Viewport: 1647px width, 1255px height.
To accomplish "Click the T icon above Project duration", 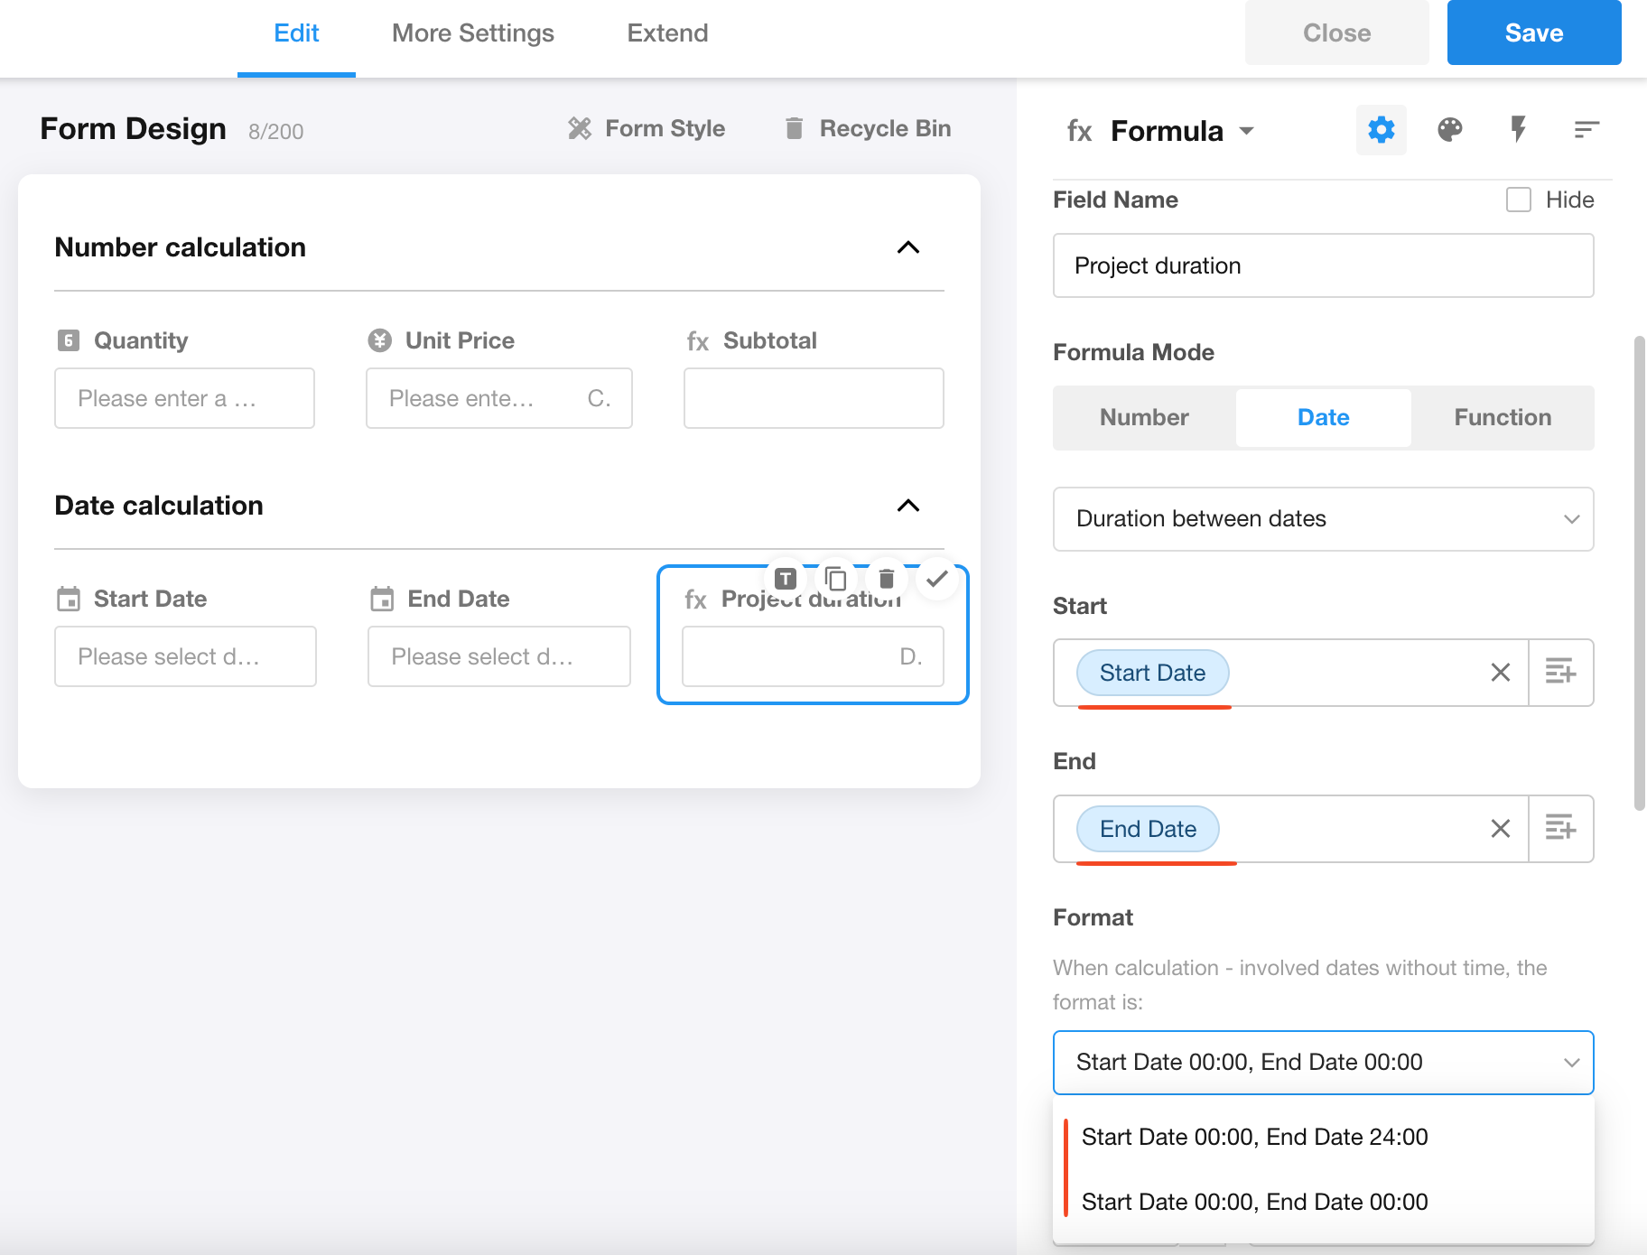I will (786, 578).
